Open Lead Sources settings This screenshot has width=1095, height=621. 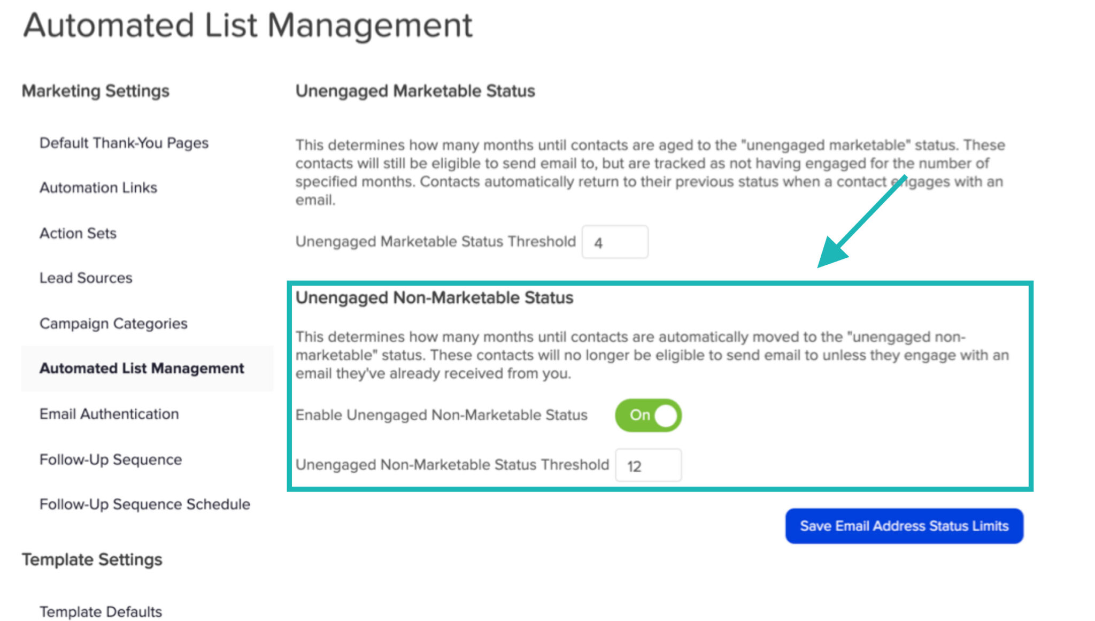[86, 278]
